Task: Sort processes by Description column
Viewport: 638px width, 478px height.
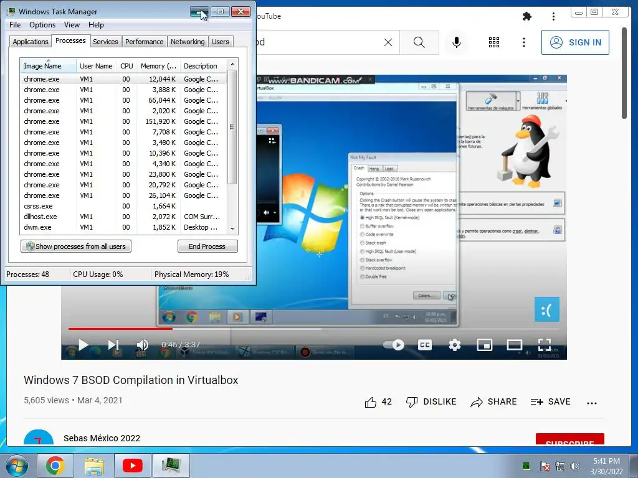Action: coord(203,66)
